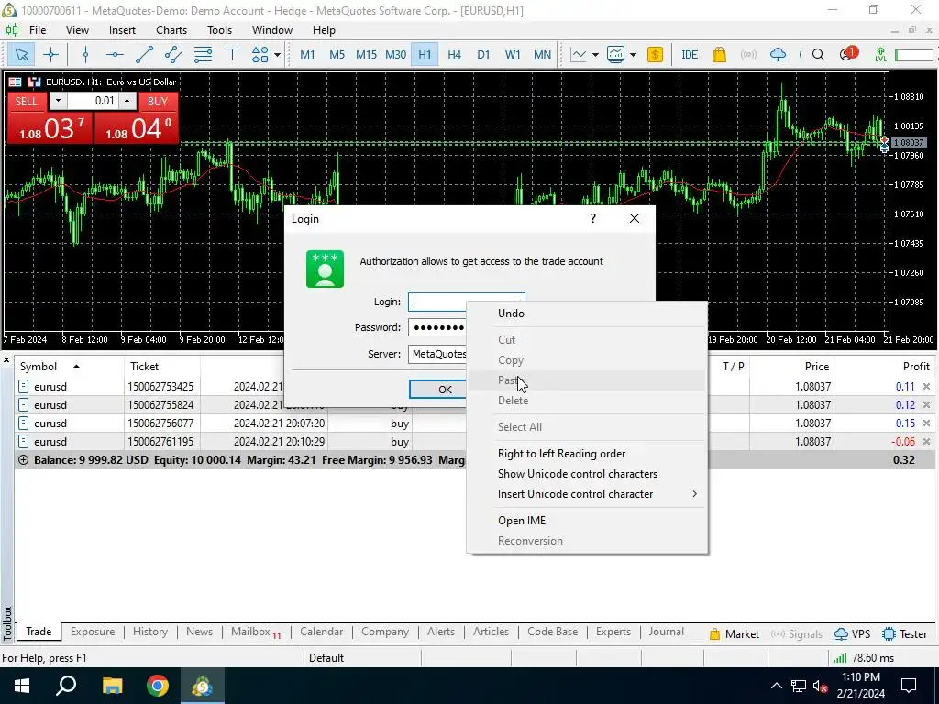Click the yellow dollar trading icon
This screenshot has width=939, height=704.
[655, 55]
